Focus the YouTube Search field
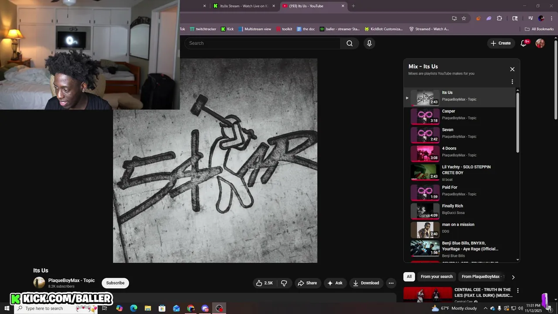Image resolution: width=558 pixels, height=314 pixels. 262,43
